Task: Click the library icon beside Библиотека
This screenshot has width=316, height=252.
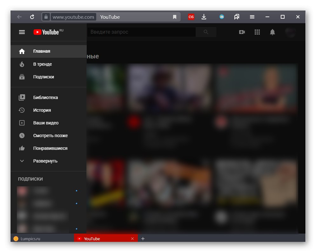Action: (x=22, y=97)
